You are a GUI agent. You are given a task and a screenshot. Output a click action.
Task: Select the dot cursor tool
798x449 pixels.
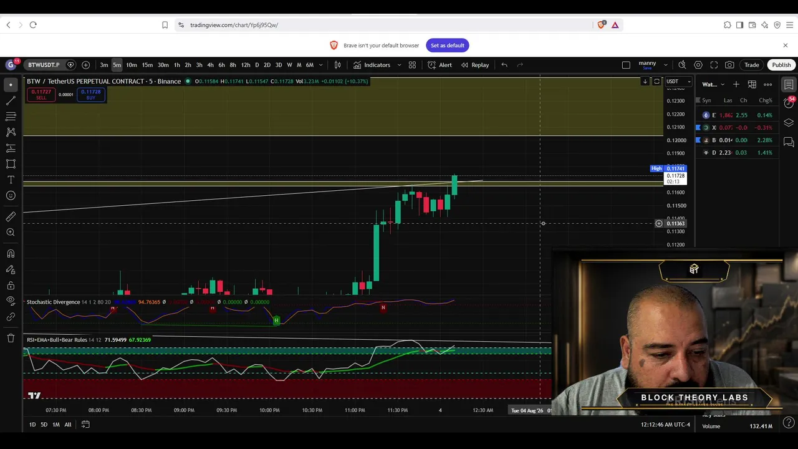[x=11, y=84]
